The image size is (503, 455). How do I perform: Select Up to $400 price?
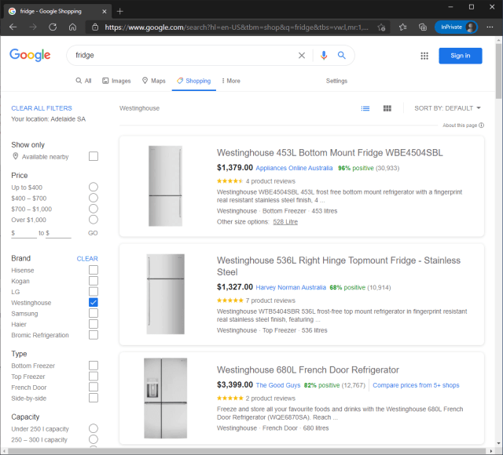tap(94, 187)
